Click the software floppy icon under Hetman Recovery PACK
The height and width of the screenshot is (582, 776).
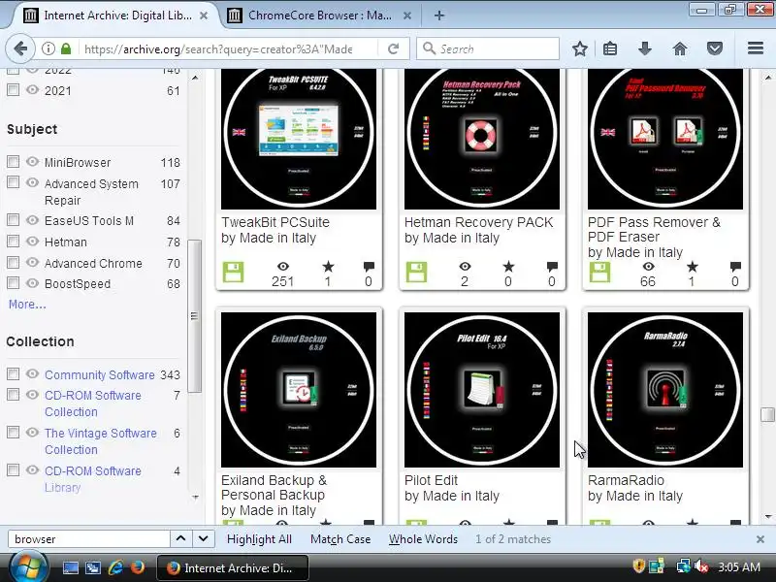416,272
